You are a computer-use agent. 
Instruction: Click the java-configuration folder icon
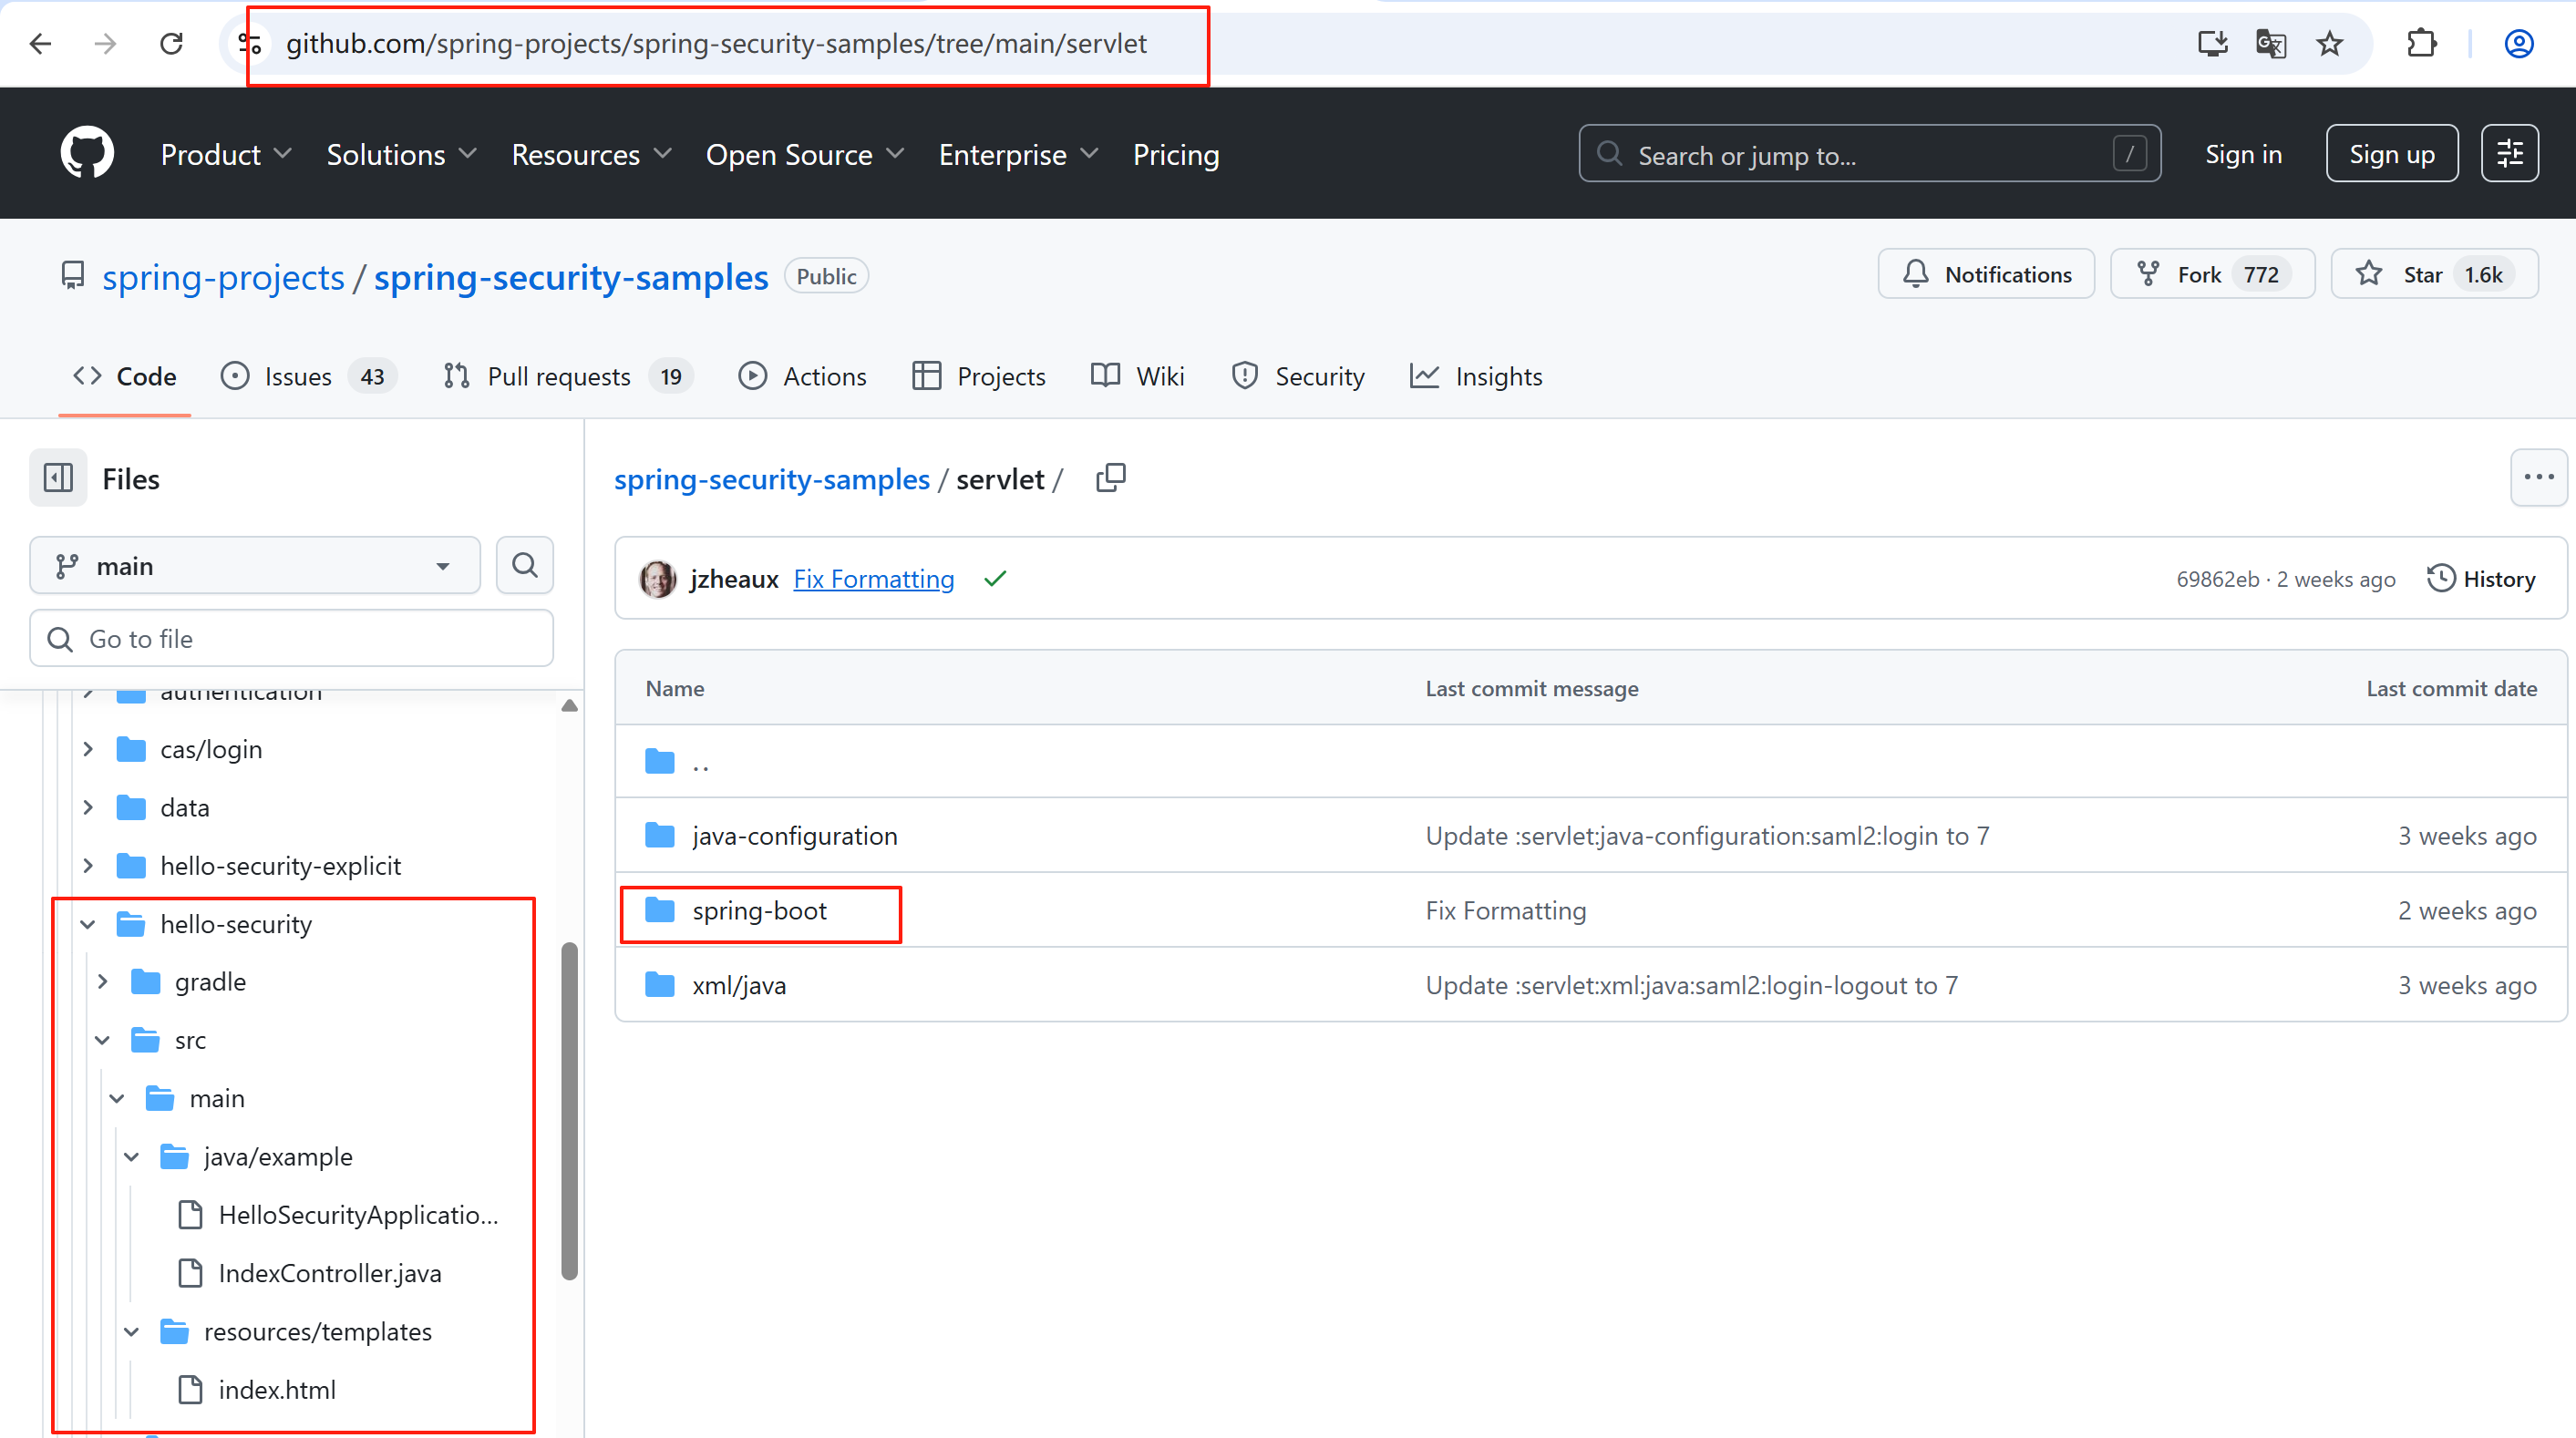click(x=660, y=835)
